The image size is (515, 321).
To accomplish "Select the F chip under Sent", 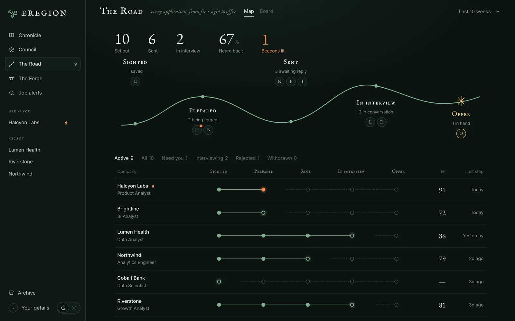I will pos(291,82).
